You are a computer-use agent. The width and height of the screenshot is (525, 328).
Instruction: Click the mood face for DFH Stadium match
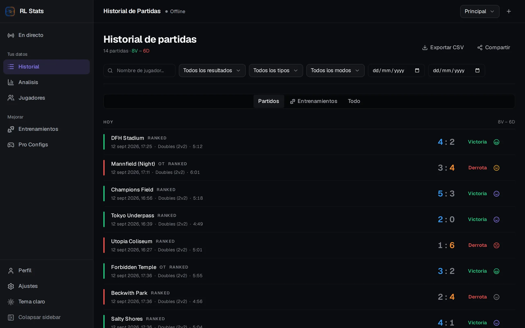pos(496,142)
